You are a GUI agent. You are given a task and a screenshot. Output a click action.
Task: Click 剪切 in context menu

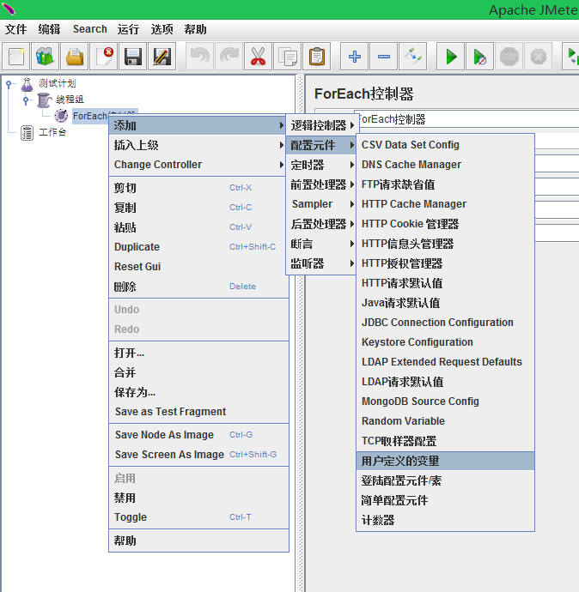pos(198,188)
